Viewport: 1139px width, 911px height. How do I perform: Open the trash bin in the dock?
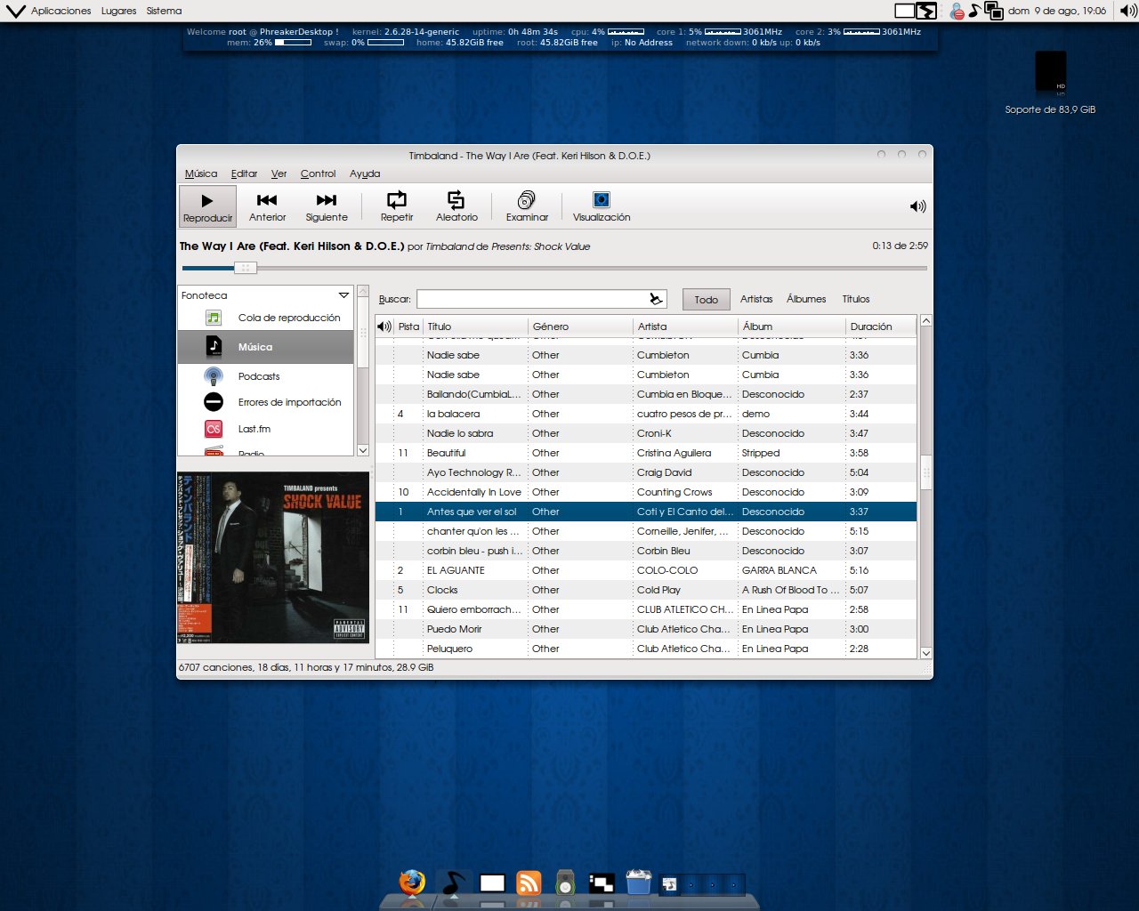point(638,883)
